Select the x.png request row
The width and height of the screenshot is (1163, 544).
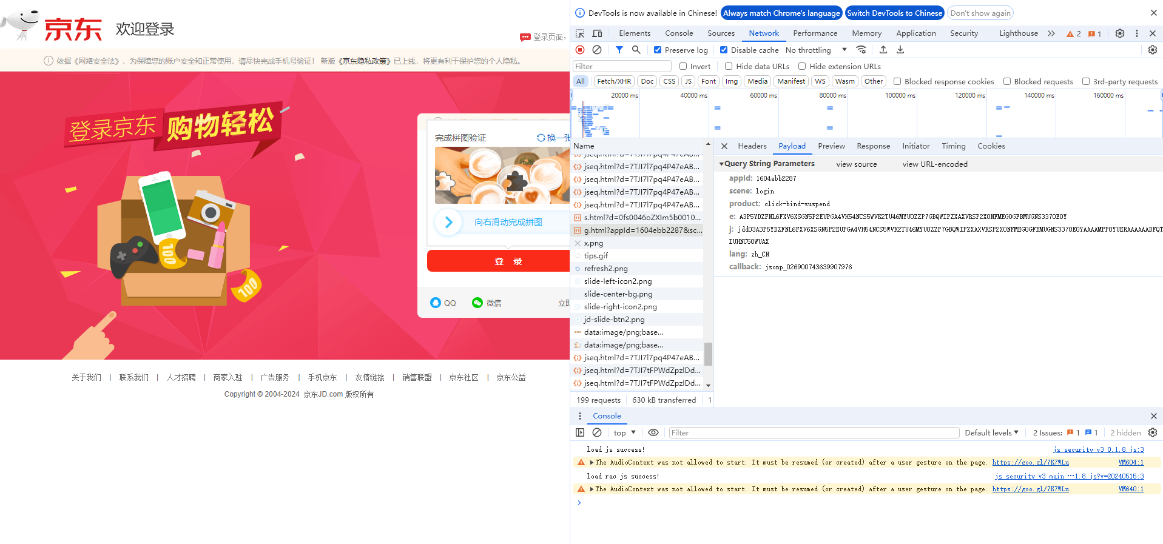point(637,243)
